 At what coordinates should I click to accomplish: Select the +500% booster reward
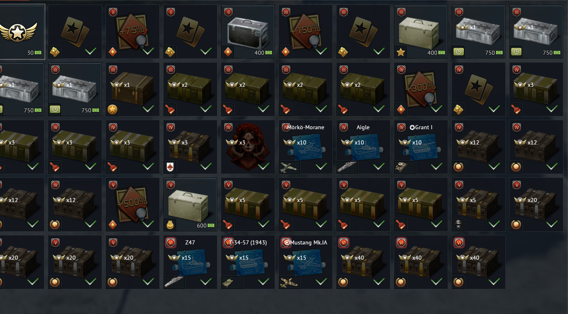point(133,205)
